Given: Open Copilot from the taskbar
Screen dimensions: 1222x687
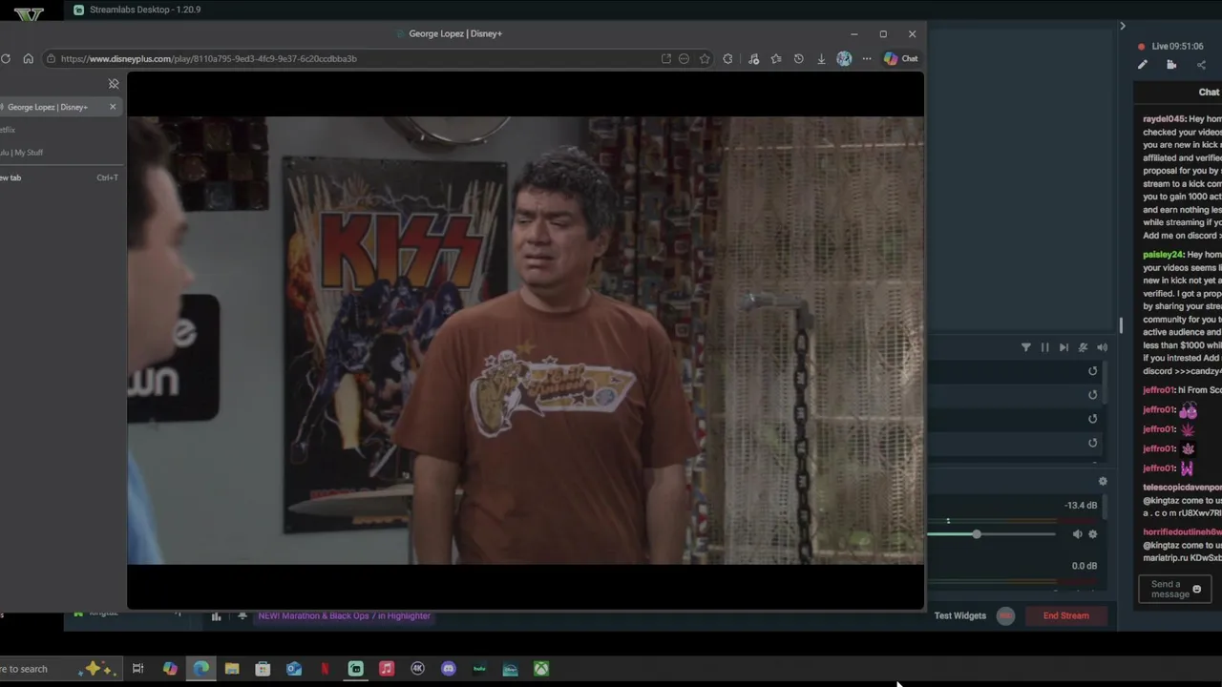Looking at the screenshot, I should [x=170, y=669].
